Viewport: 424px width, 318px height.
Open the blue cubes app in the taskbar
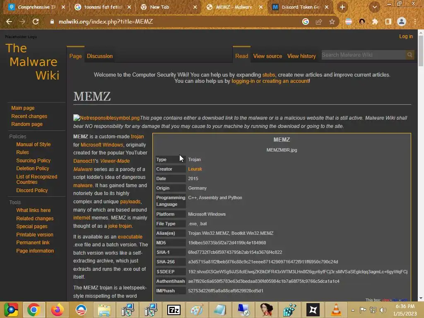coord(289,310)
